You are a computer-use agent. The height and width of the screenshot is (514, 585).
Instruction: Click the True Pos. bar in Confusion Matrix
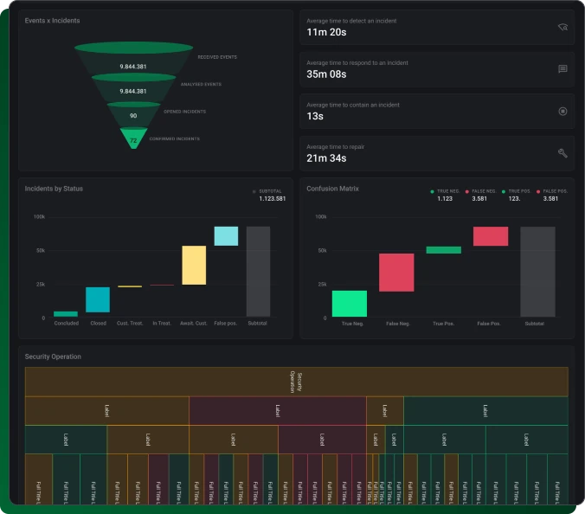(444, 250)
